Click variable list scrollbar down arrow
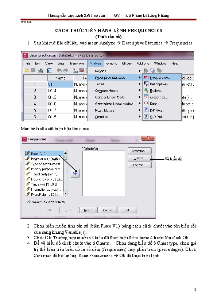 (65, 194)
